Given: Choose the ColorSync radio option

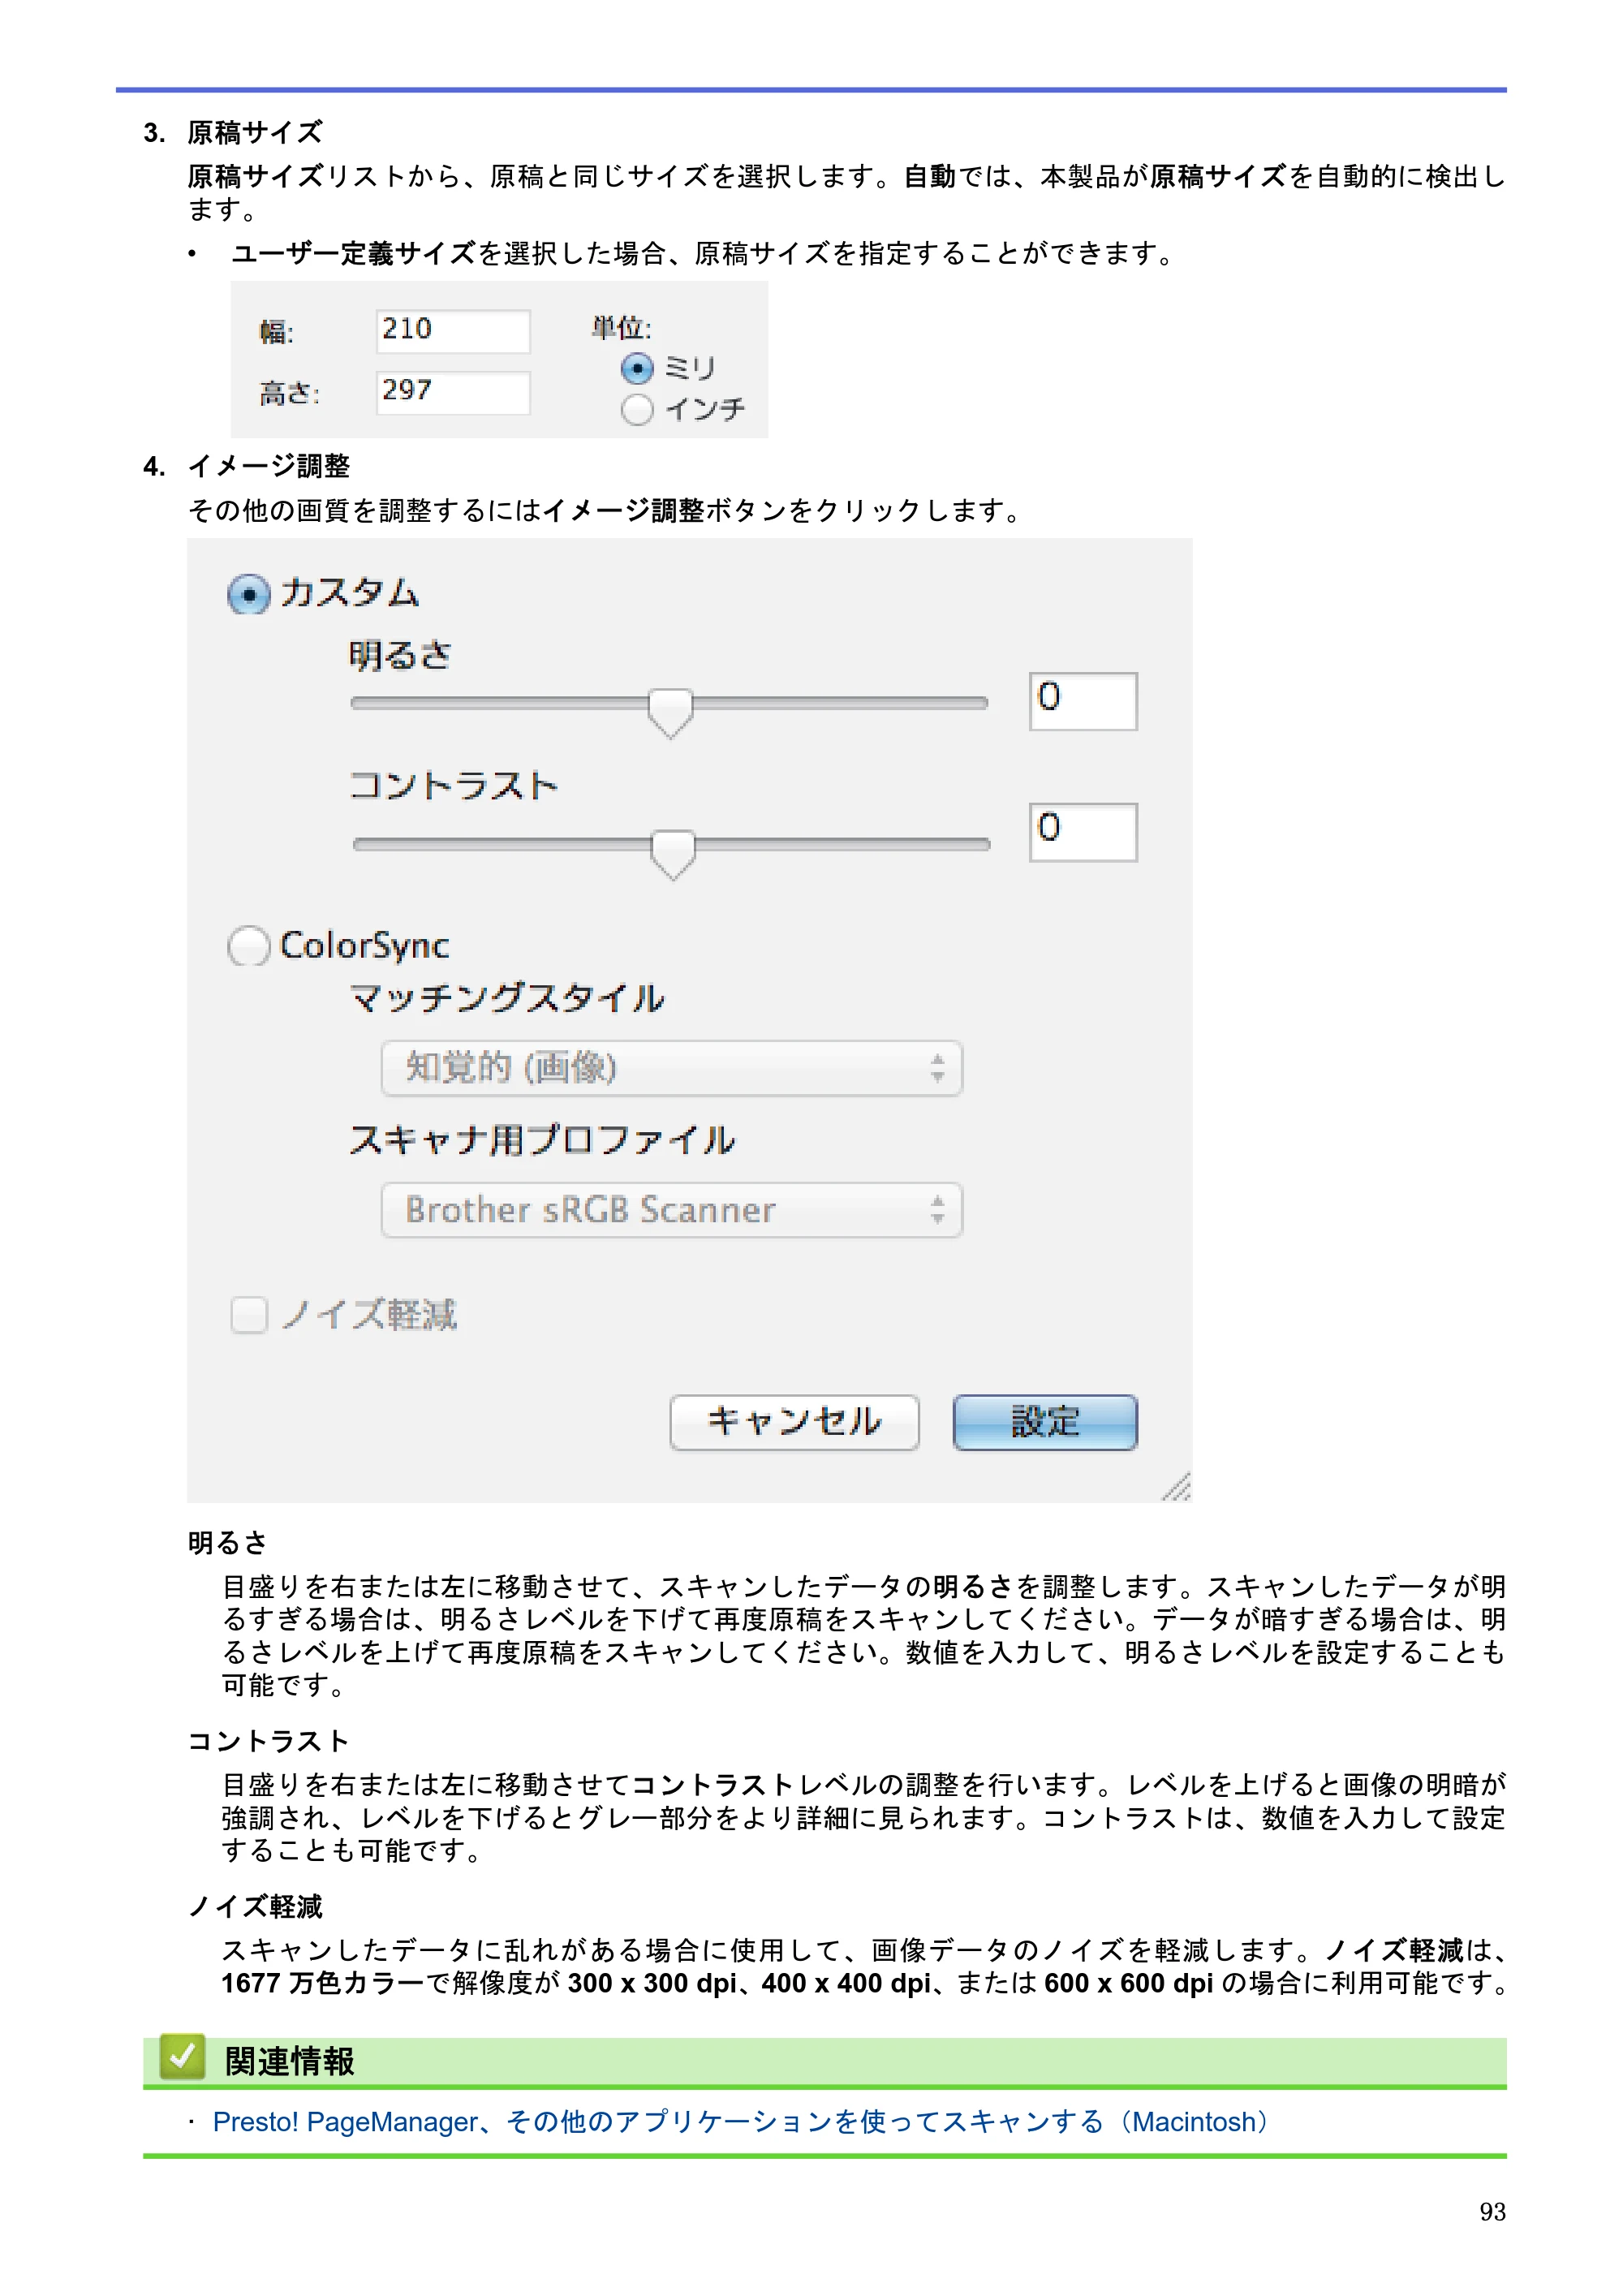Looking at the screenshot, I should click(x=249, y=945).
